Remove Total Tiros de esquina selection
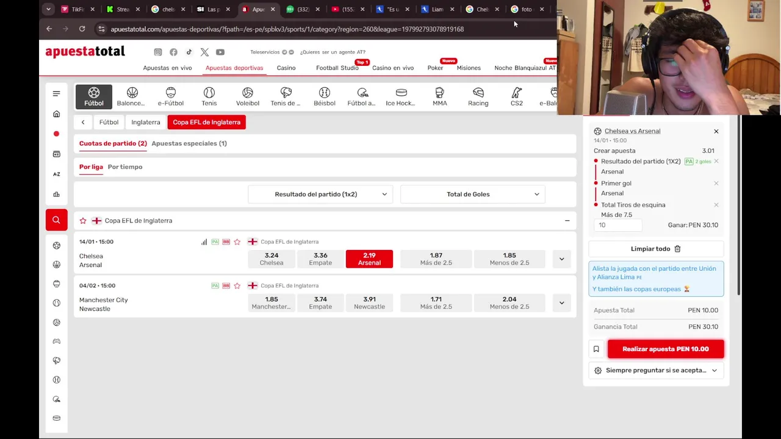The width and height of the screenshot is (781, 439). (x=716, y=205)
